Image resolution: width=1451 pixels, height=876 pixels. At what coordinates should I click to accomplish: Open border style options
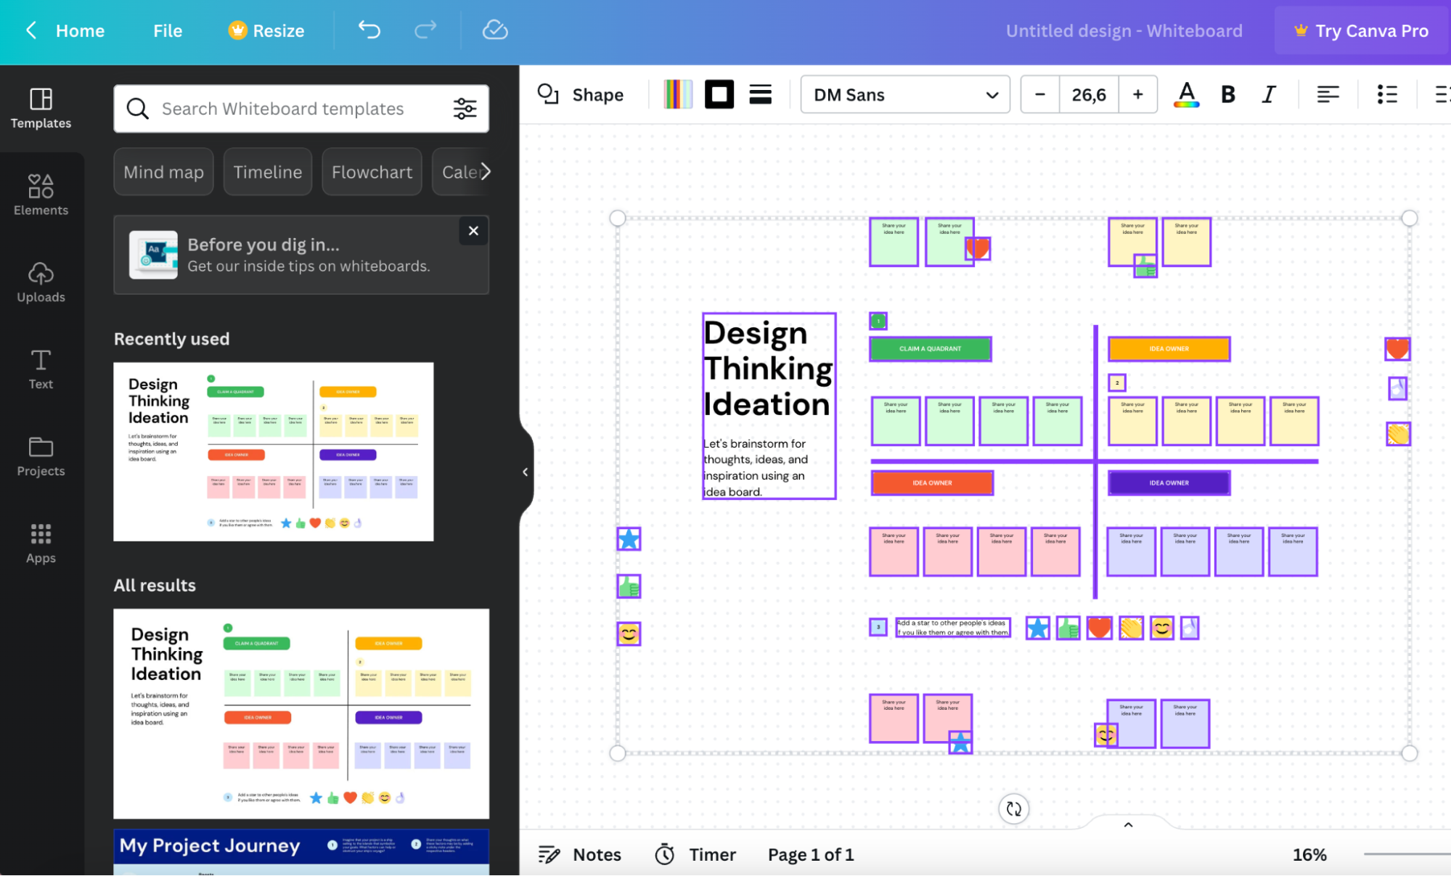tap(760, 94)
